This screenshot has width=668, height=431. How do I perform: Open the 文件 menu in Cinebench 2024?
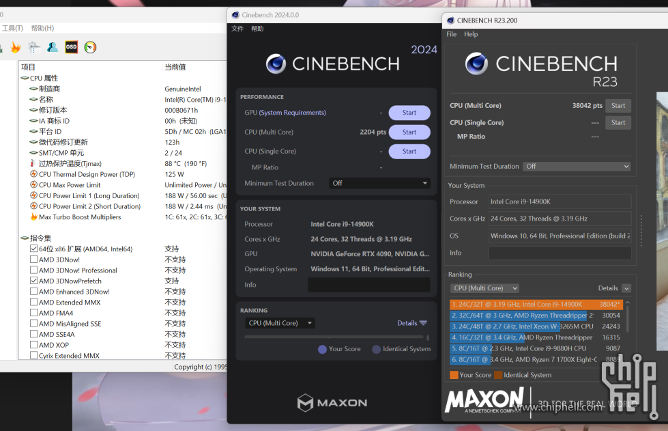click(x=237, y=29)
